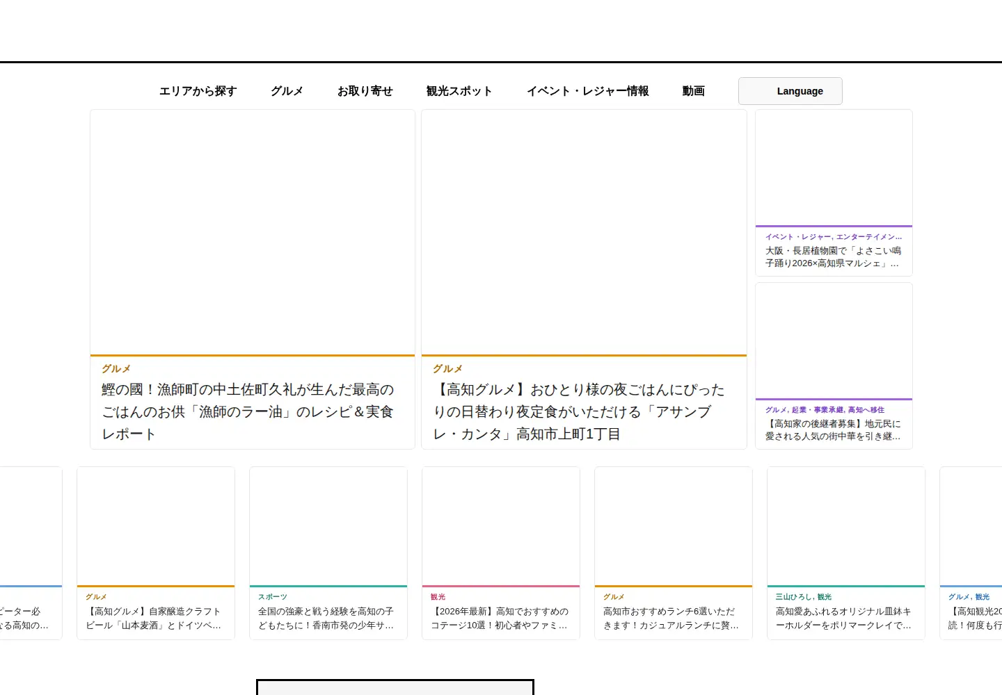Click the 観光 tag on the コテージ10選 card
1002x695 pixels.
coord(438,597)
